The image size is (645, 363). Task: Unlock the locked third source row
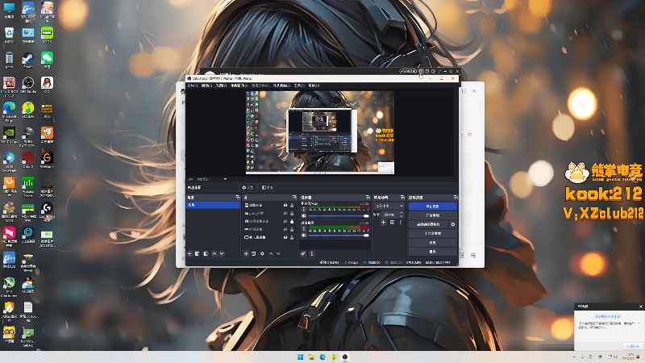point(292,221)
